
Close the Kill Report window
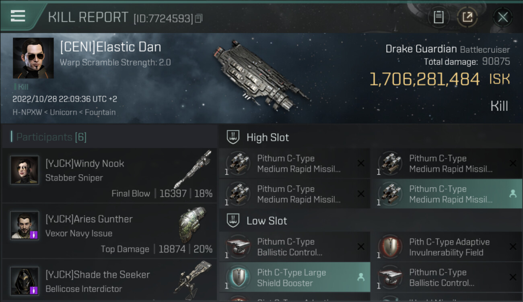point(502,17)
